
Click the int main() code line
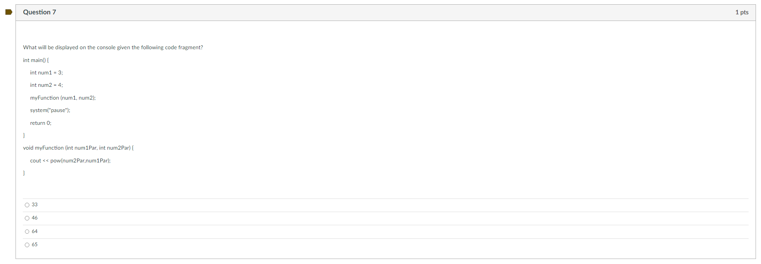(36, 60)
